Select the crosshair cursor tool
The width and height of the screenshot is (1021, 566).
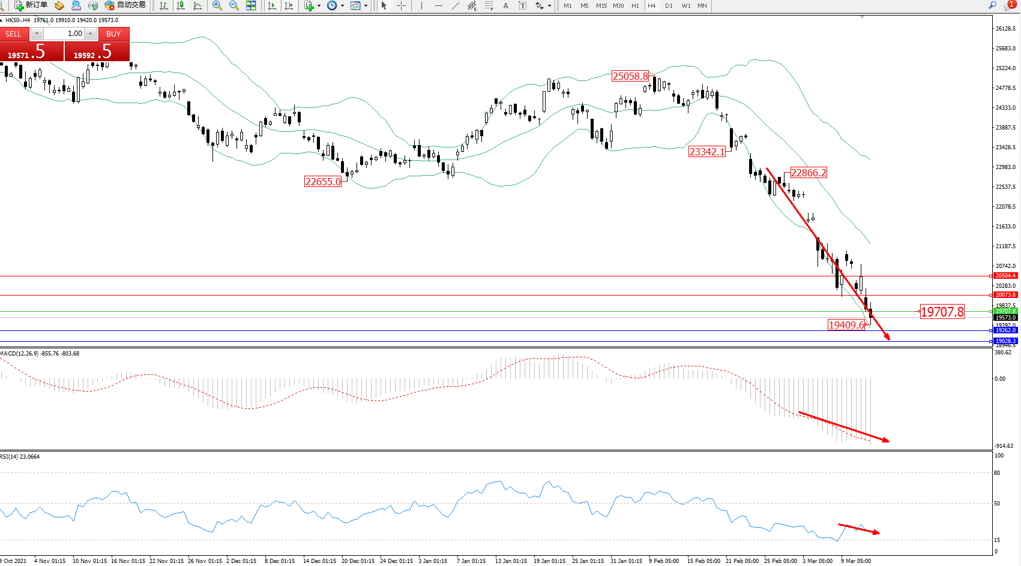pyautogui.click(x=401, y=5)
